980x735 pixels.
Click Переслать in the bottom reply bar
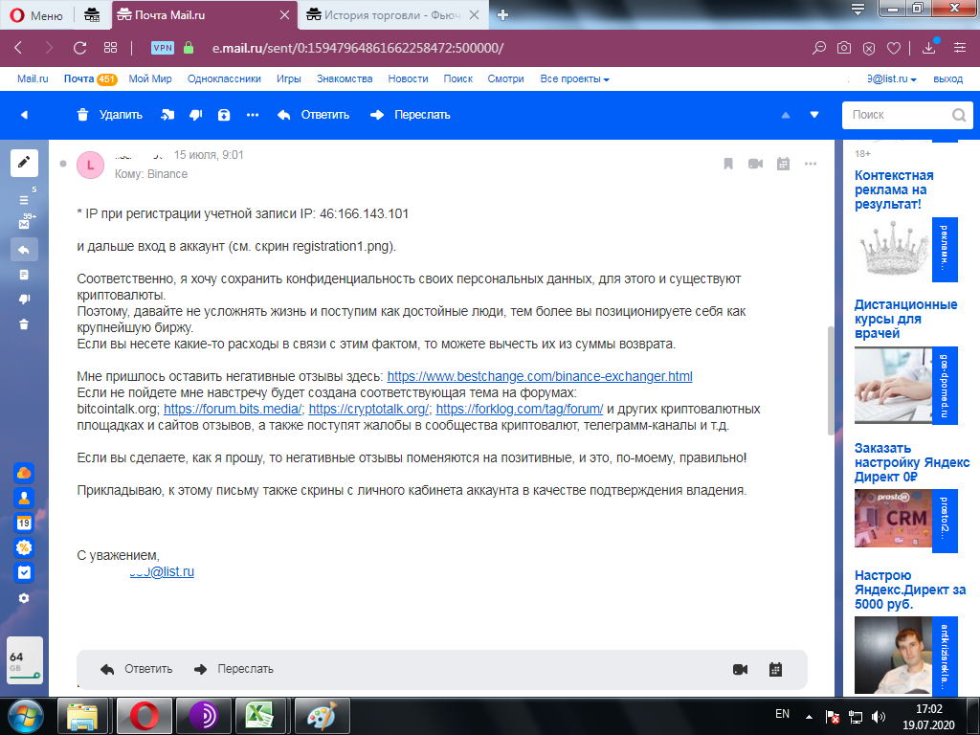234,669
